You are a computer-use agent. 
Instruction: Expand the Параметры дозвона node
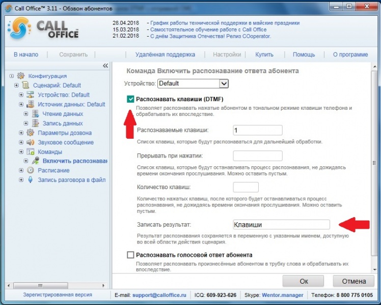[x=21, y=133]
